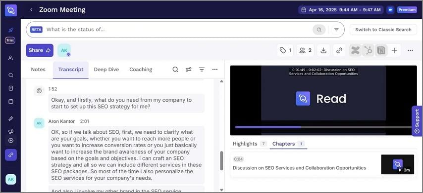Open transcript filter lines icon
The height and width of the screenshot is (193, 423).
pos(202,69)
